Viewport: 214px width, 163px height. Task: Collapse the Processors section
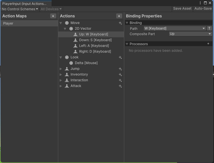127,44
